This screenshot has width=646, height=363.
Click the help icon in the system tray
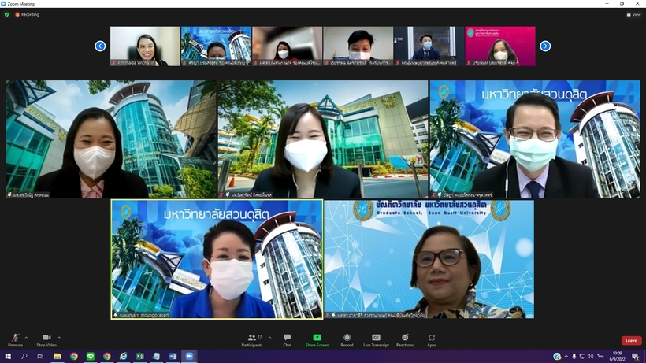(x=557, y=357)
